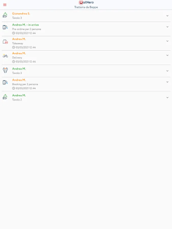Image resolution: width=172 pixels, height=229 pixels.
Task: Expand the Pre-ordine per 2 persone entry
Action: (167, 27)
